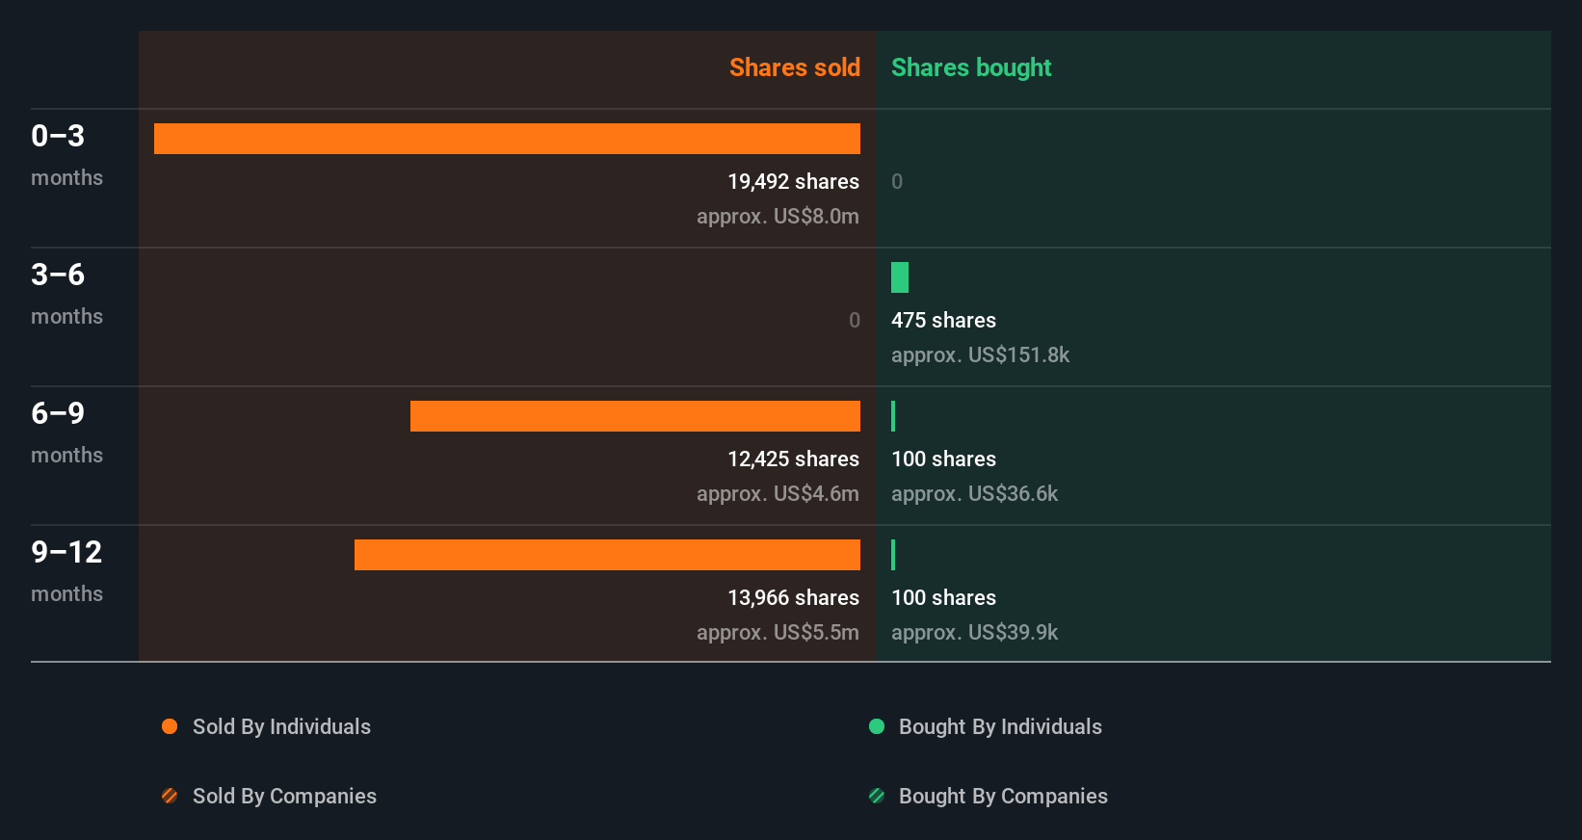Viewport: 1582px width, 840px height.
Task: Select the 3–6 months green bought bar
Action: click(x=900, y=277)
